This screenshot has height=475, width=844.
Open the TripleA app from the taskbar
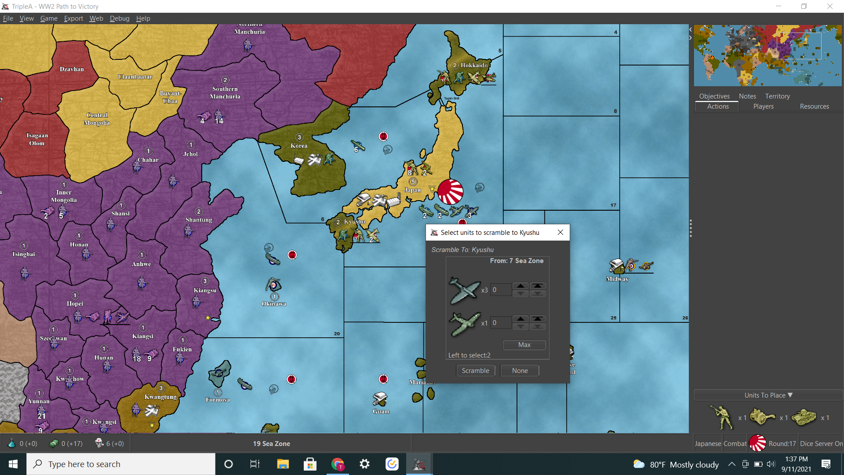419,464
